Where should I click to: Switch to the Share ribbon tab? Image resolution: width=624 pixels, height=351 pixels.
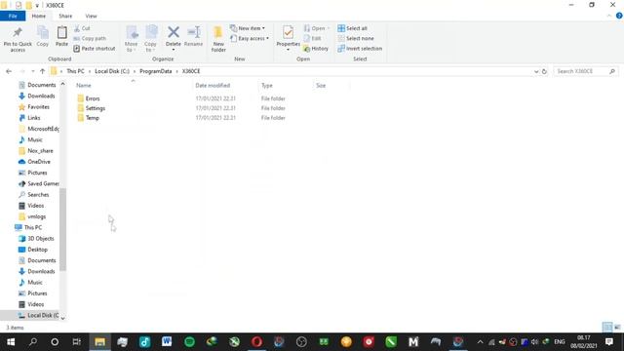(65, 16)
